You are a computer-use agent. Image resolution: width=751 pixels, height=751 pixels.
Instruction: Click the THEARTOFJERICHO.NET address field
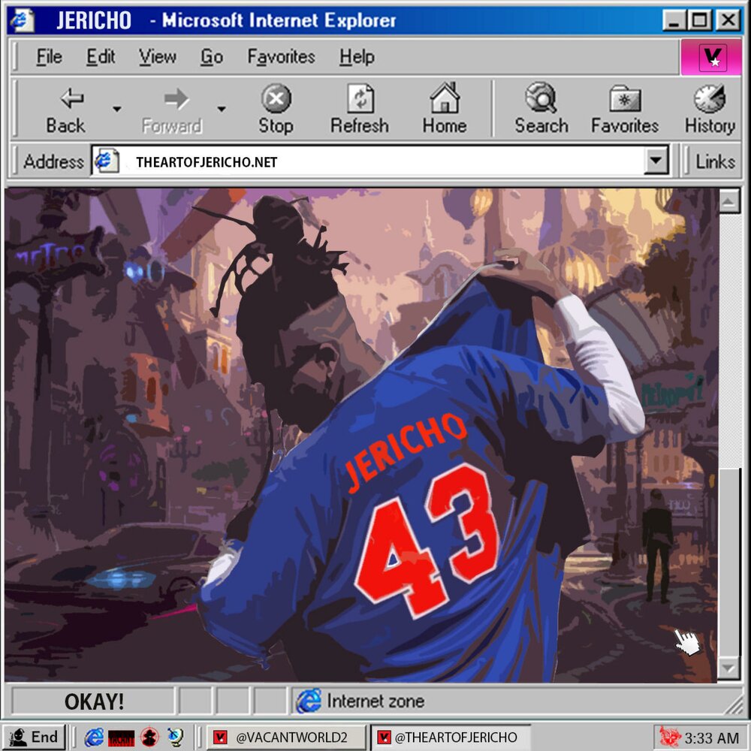point(375,161)
